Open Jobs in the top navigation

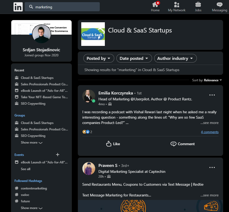click(x=198, y=7)
